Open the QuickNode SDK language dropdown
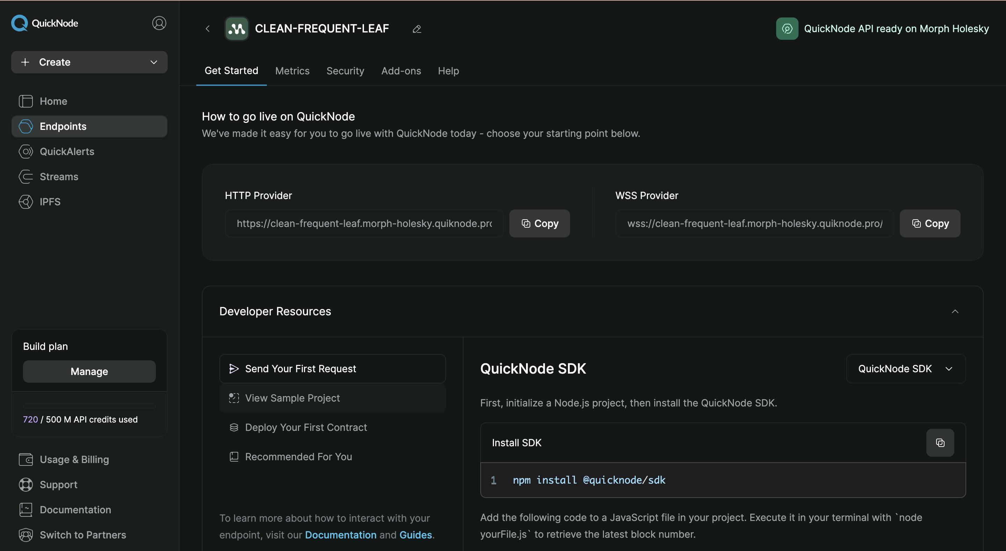 (x=906, y=369)
